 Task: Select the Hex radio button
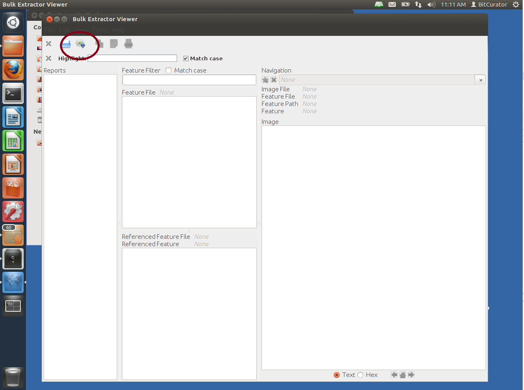360,375
